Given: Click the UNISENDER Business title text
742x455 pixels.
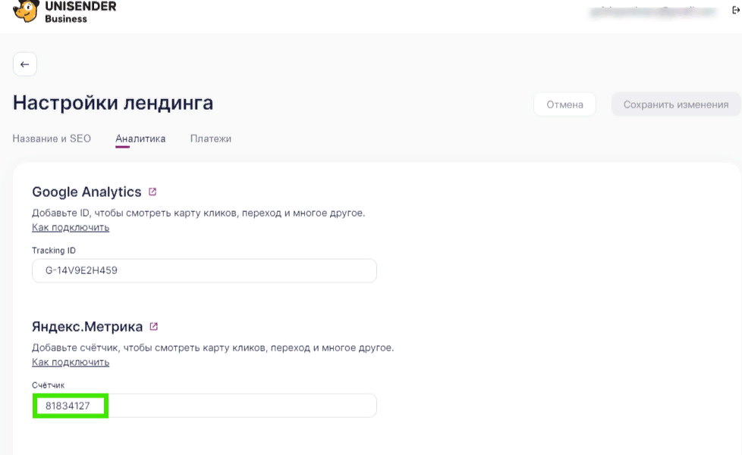Looking at the screenshot, I should (80, 12).
